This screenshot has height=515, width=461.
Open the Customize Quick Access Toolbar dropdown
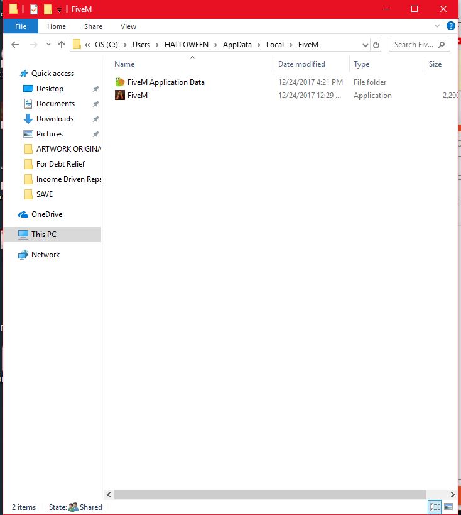coord(60,10)
